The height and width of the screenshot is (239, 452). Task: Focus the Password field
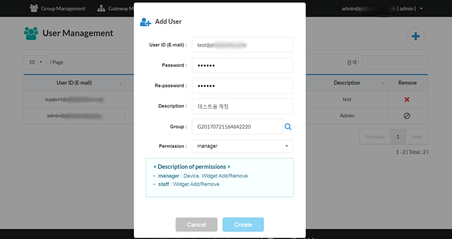click(242, 65)
